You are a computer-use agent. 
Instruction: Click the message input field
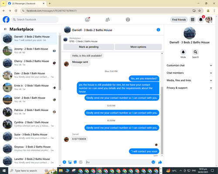[x=119, y=162]
